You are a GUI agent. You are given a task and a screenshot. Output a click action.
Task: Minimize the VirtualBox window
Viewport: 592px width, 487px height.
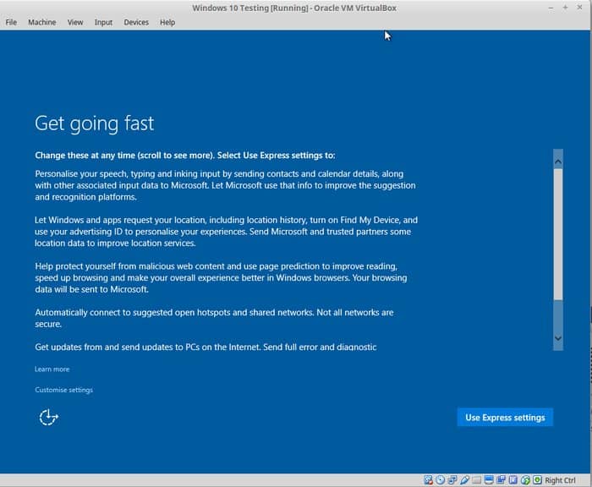pos(551,8)
